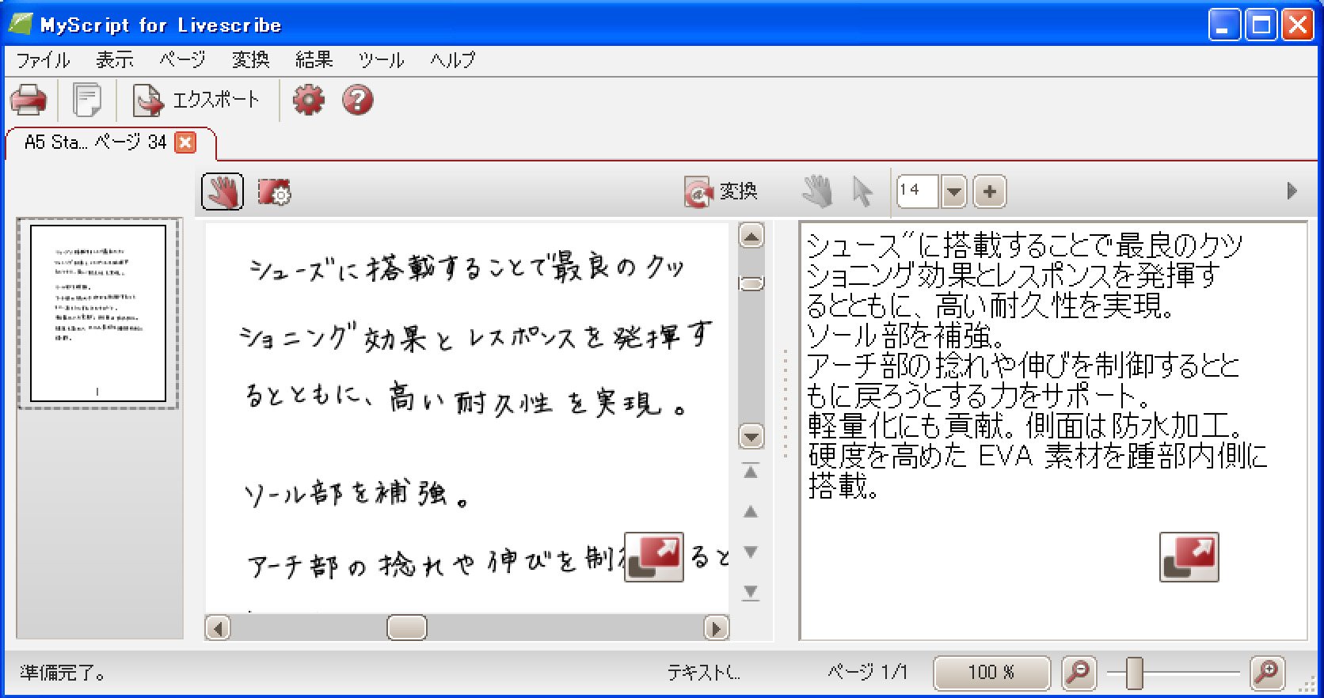
Task: Click the copy document icon
Action: [86, 101]
